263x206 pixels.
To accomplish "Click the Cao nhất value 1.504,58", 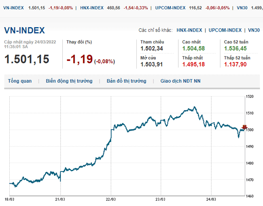I will tap(193, 49).
